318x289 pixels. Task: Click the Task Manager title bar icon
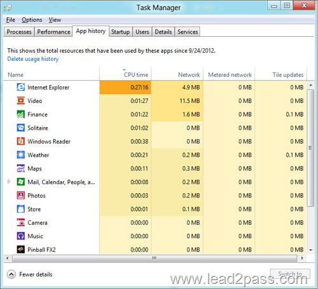[8, 8]
